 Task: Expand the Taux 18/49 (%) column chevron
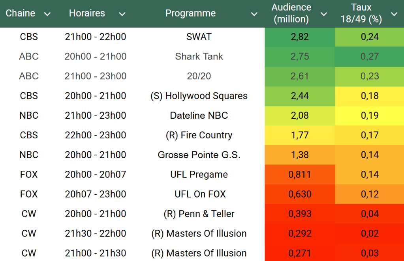(394, 14)
